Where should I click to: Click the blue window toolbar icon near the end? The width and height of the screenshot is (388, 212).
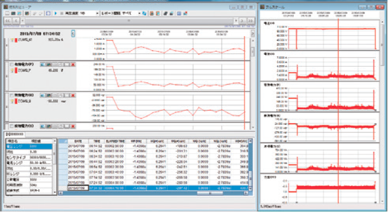[179, 13]
